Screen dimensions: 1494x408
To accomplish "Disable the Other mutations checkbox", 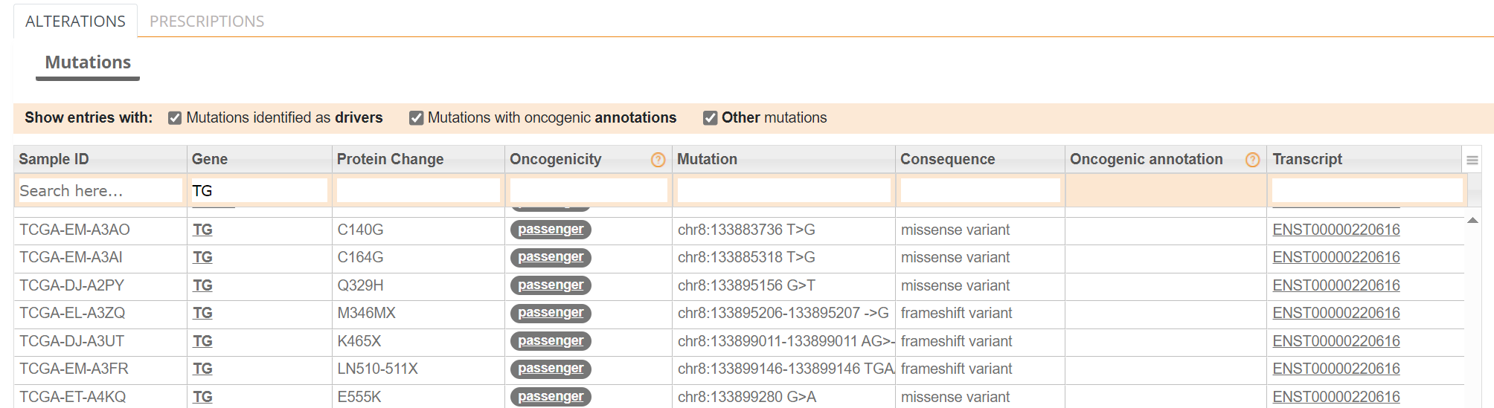I will (711, 118).
